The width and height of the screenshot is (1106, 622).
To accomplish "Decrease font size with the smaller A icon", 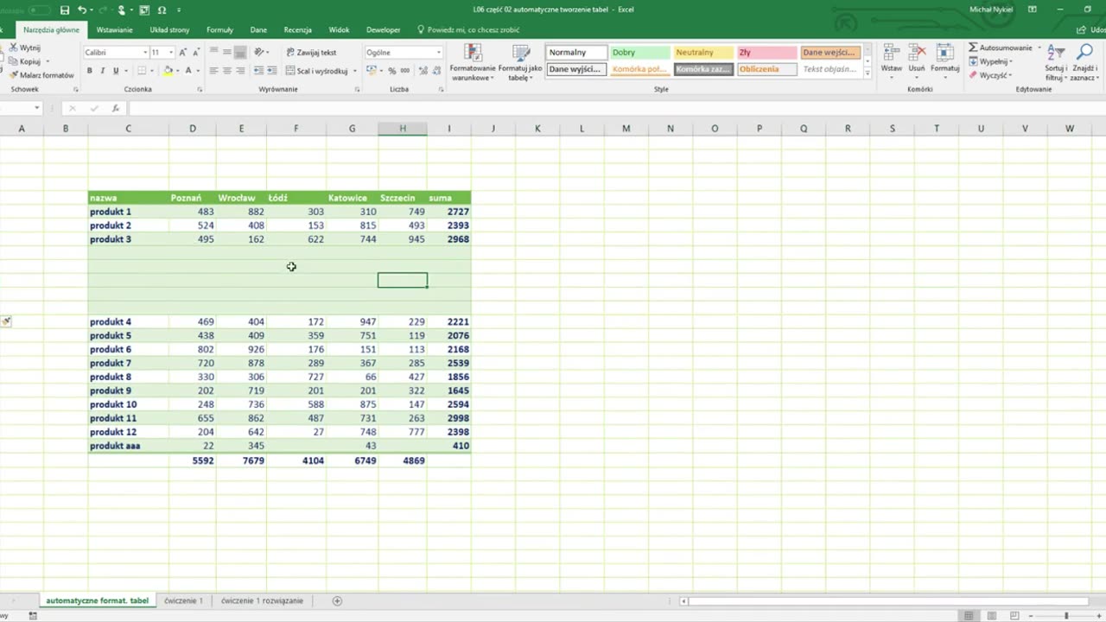I will point(195,53).
